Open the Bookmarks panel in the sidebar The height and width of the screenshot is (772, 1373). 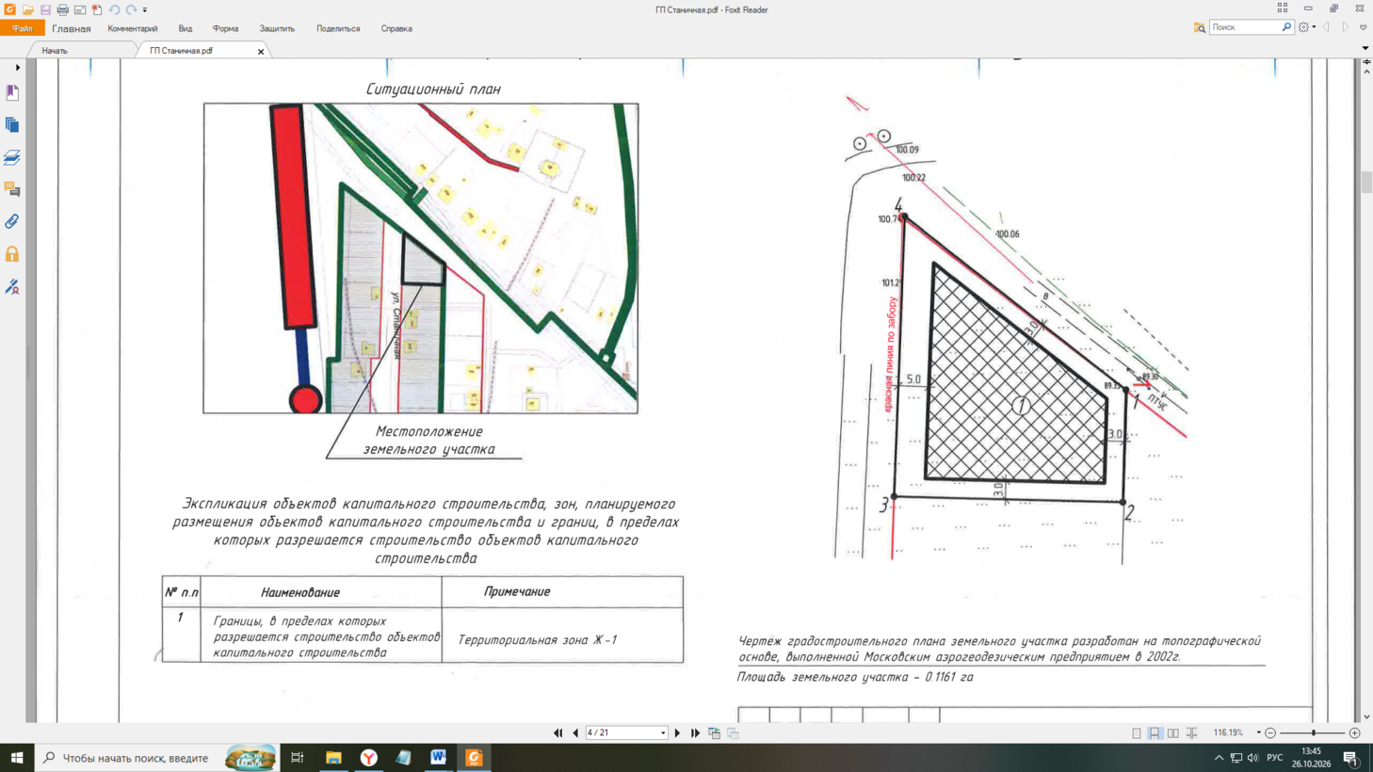12,92
